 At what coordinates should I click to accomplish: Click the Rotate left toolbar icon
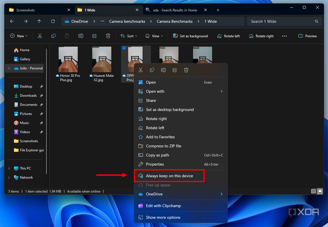click(x=229, y=36)
